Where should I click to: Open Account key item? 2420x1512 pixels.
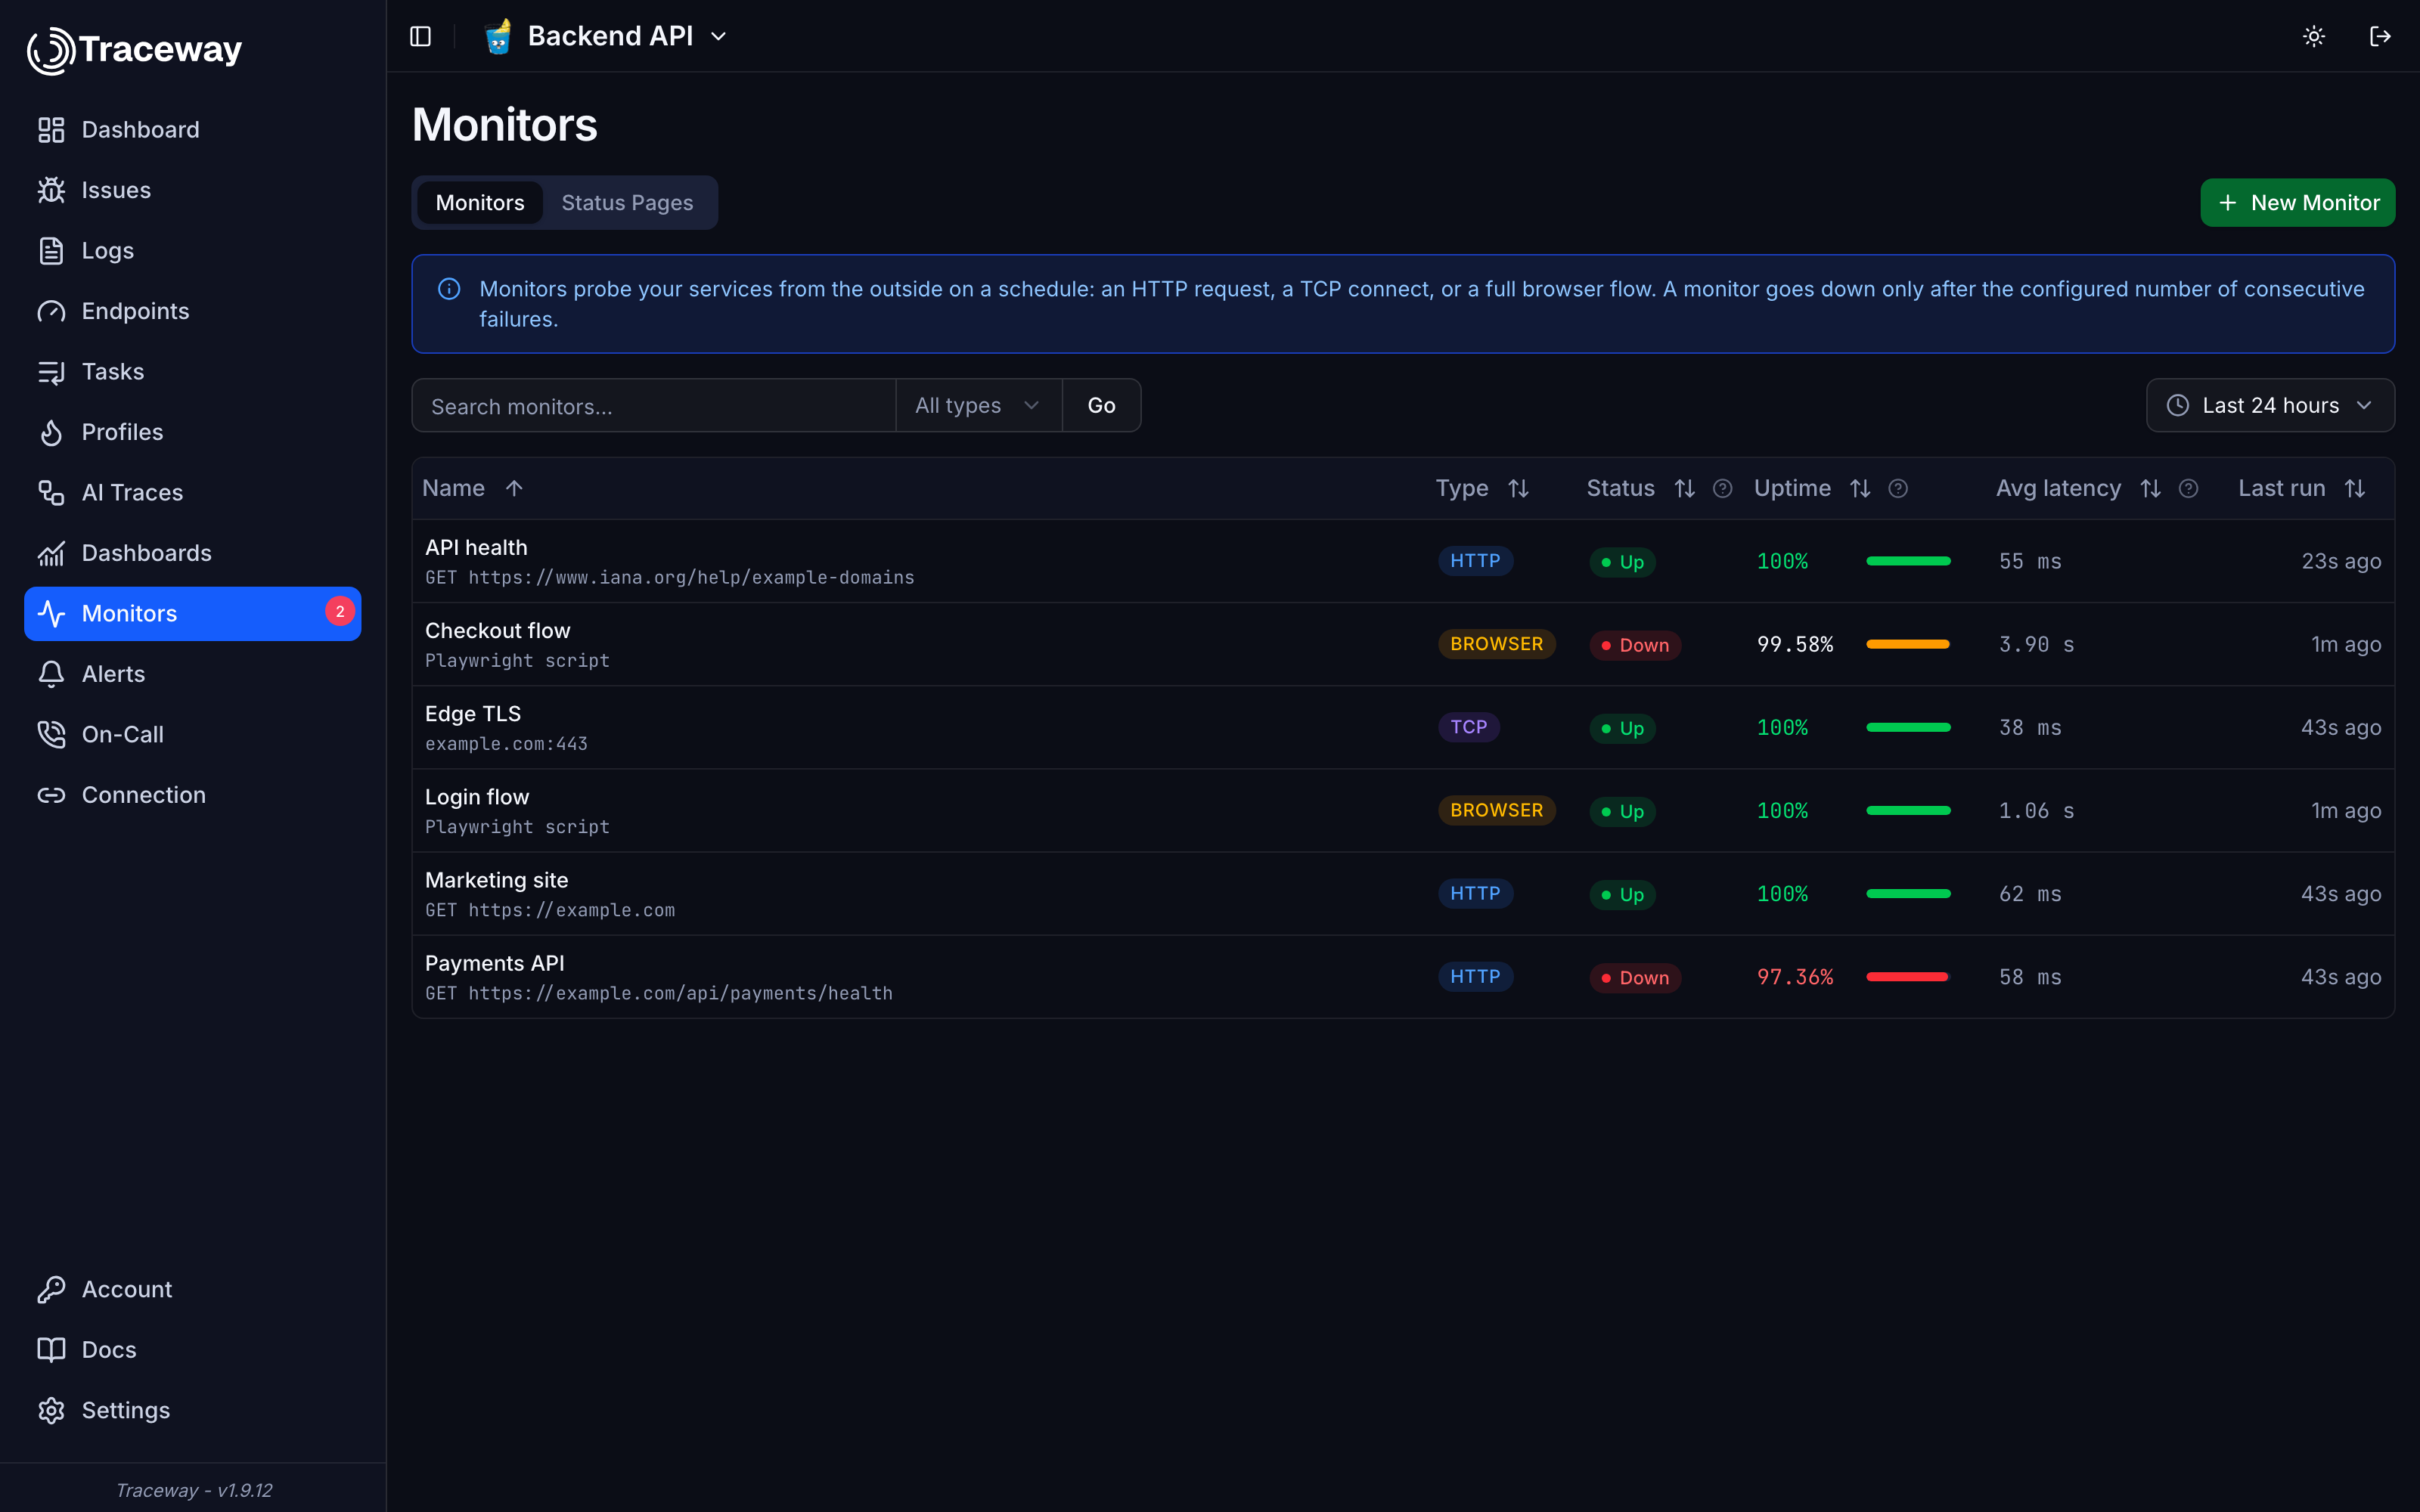click(193, 1289)
